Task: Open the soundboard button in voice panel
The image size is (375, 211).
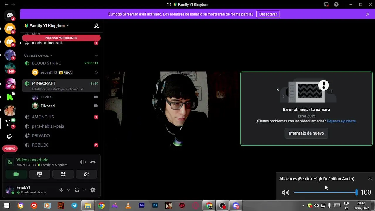Action: point(86,174)
